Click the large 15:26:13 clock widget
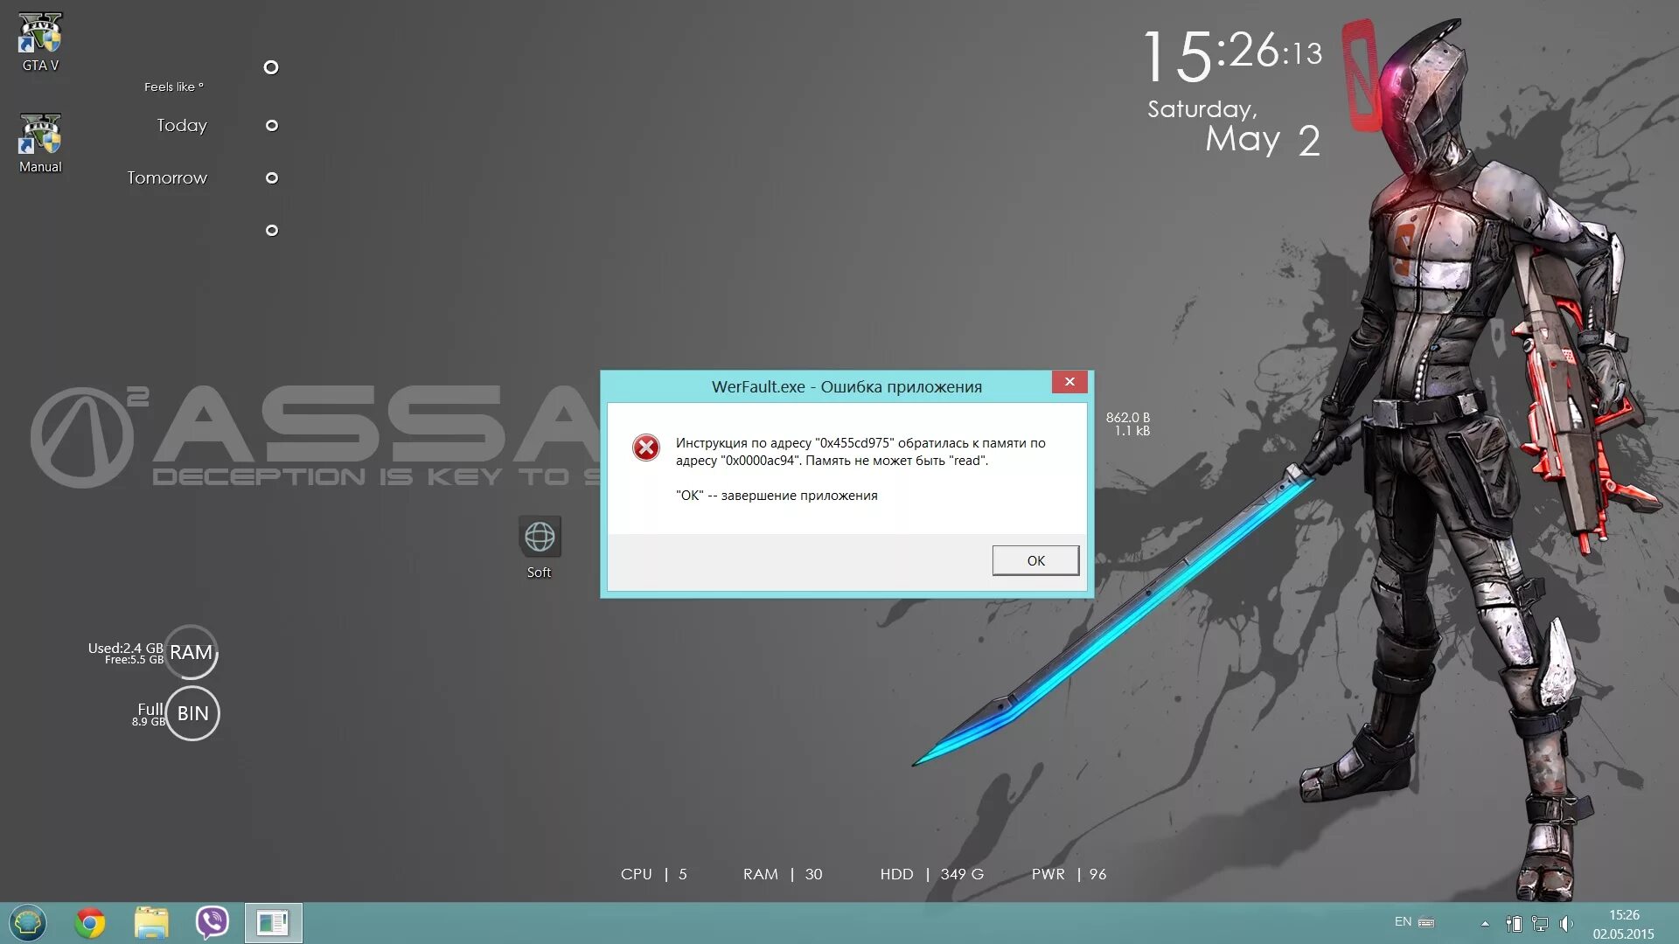The height and width of the screenshot is (944, 1679). coord(1233,54)
